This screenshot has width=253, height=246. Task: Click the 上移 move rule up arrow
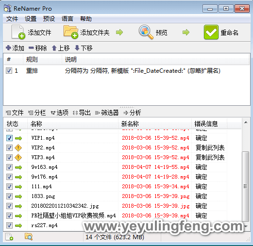pyautogui.click(x=54, y=48)
